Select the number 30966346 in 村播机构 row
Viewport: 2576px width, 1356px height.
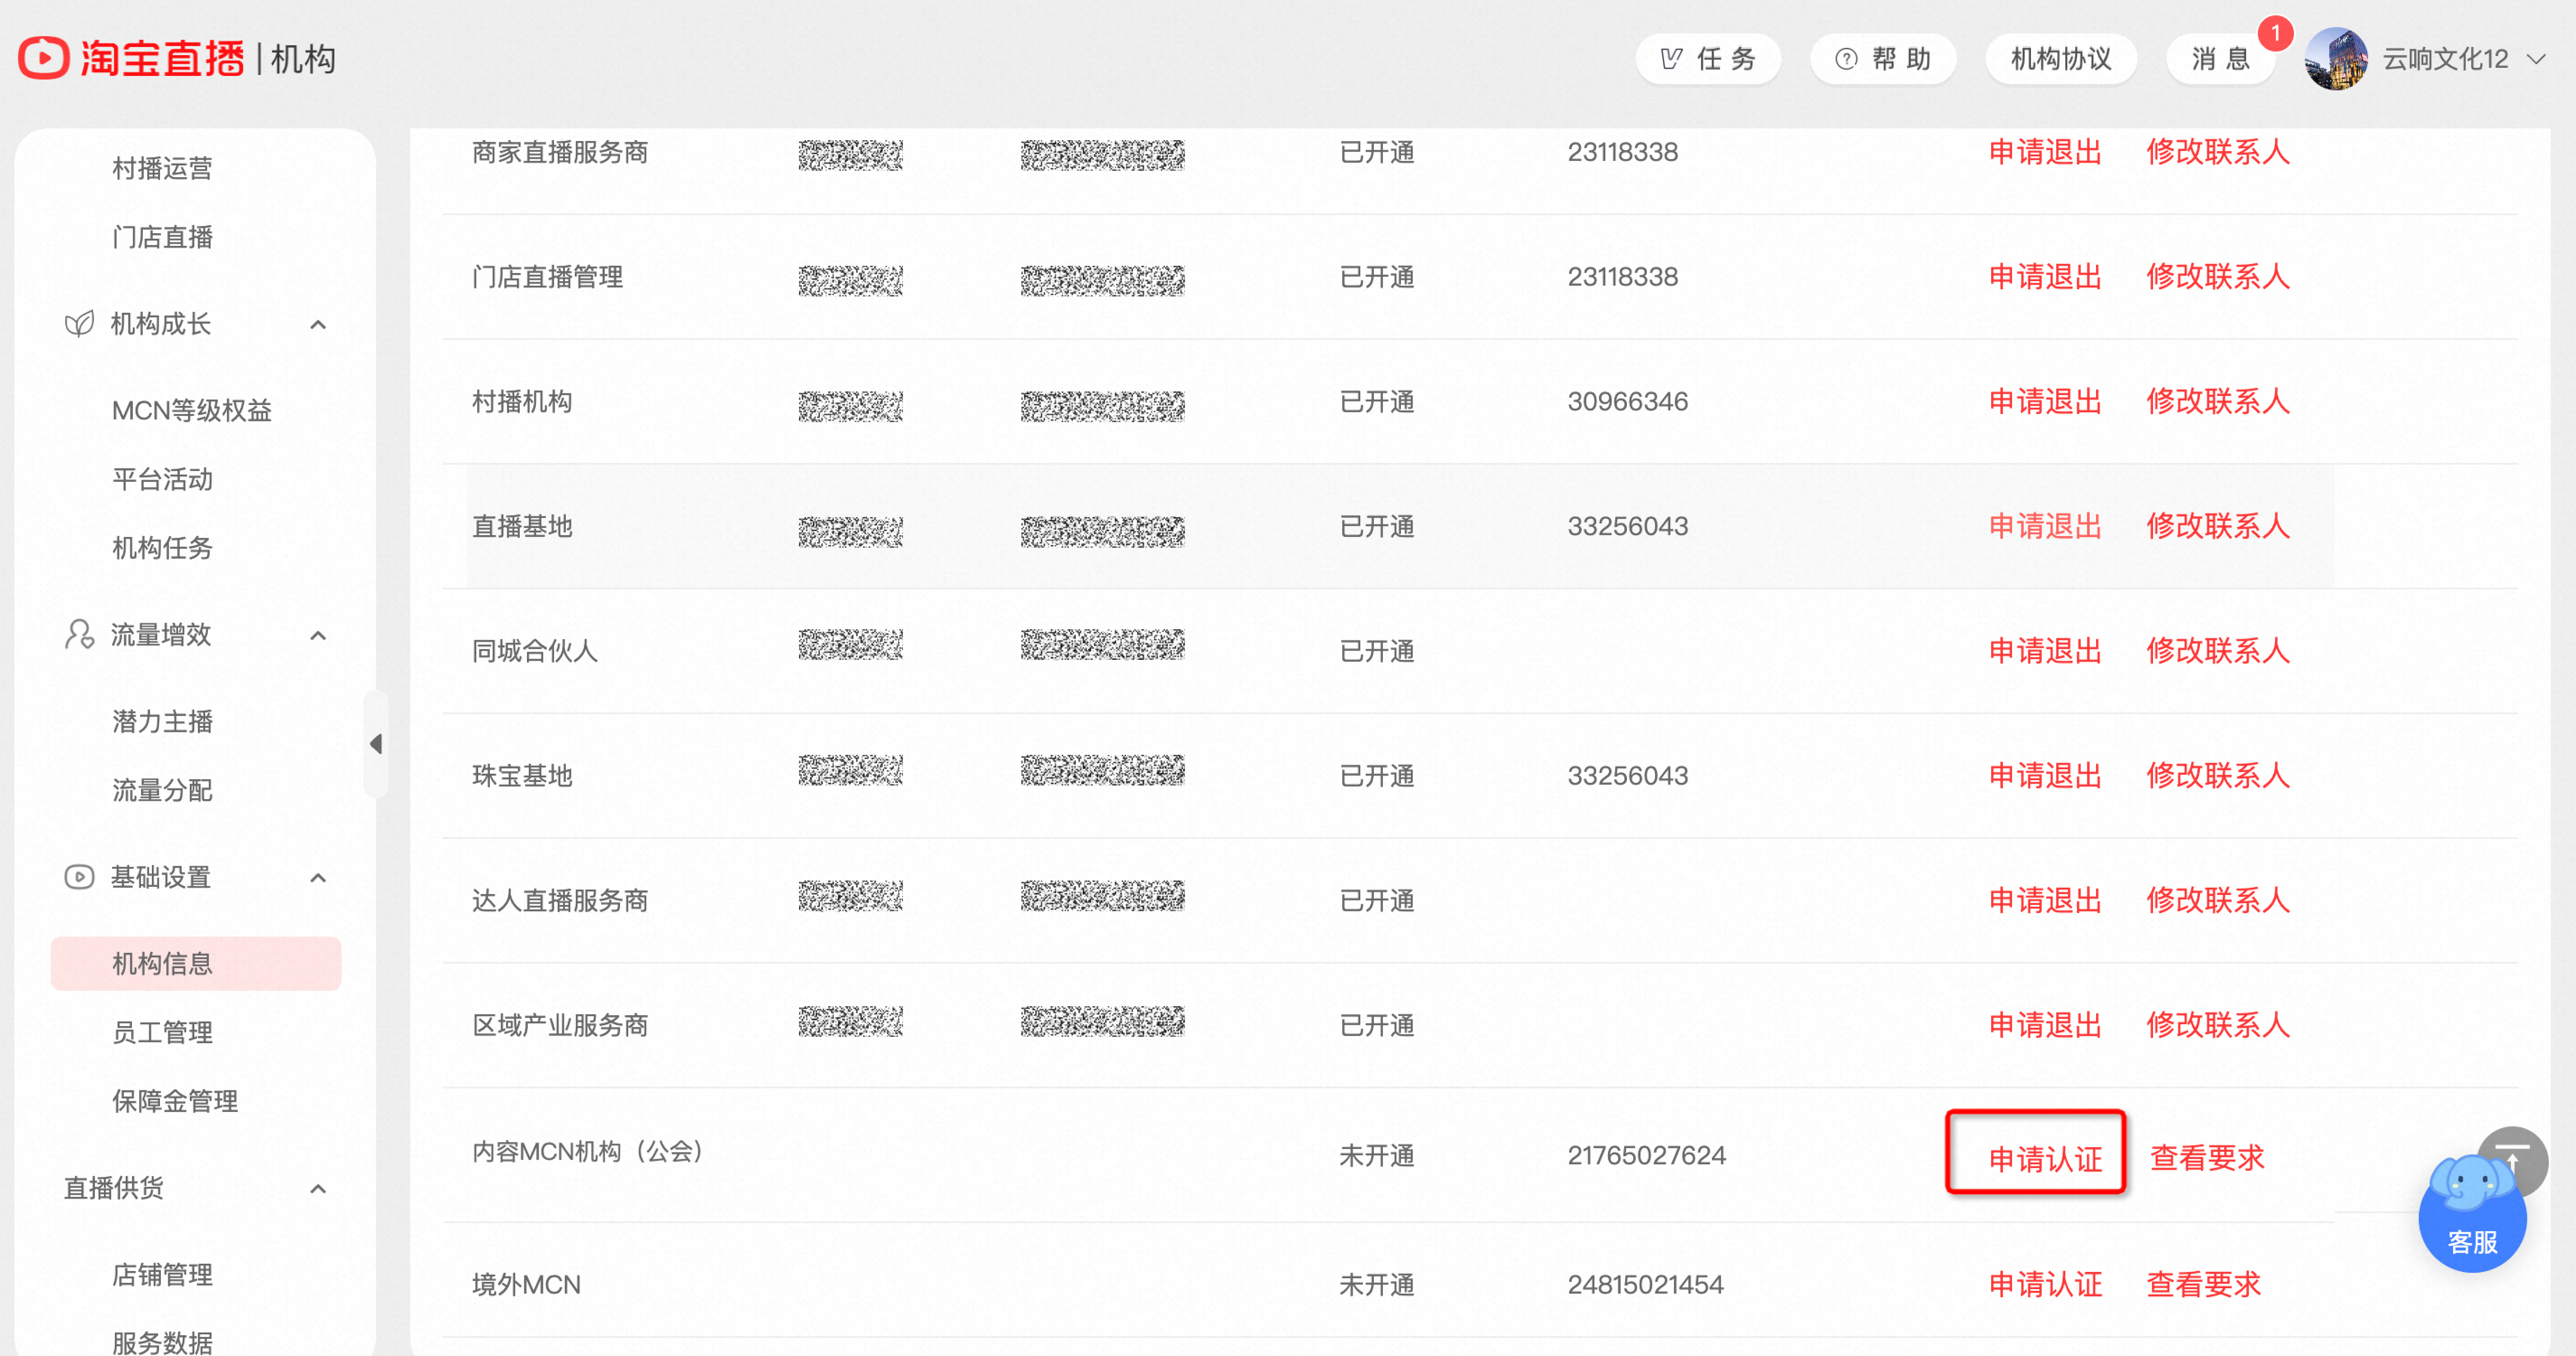(1627, 402)
